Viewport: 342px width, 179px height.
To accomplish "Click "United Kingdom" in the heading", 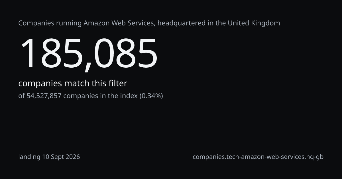I will point(254,23).
